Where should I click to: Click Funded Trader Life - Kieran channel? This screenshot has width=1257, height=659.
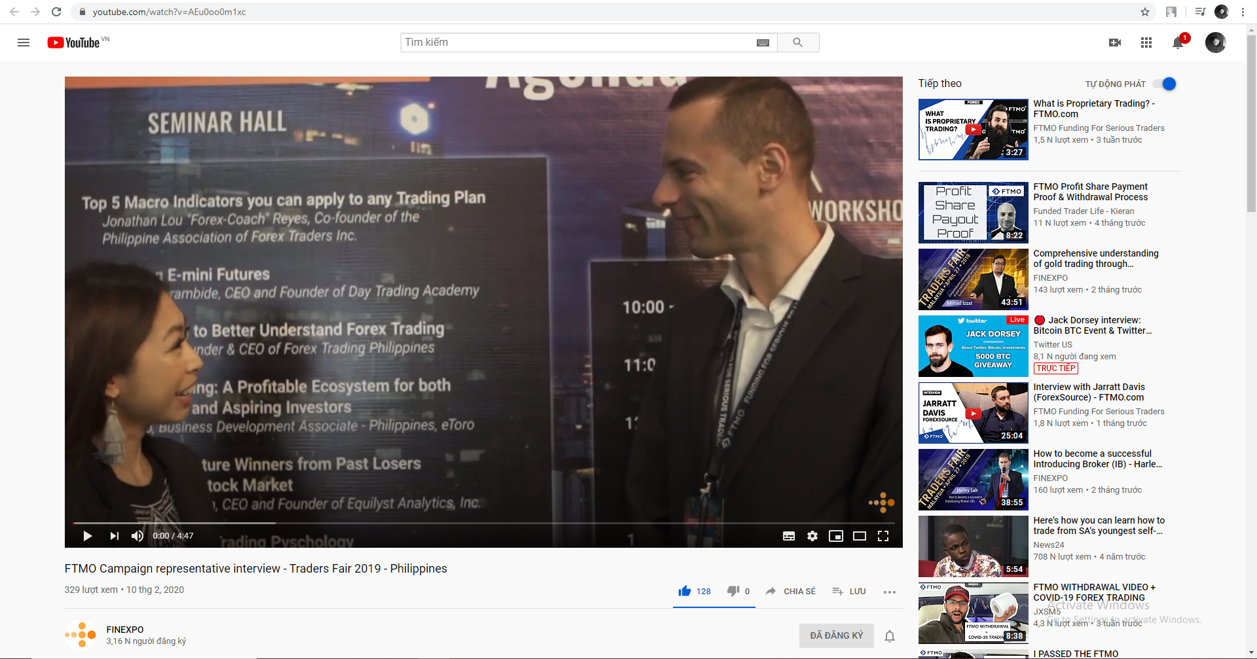(1084, 211)
